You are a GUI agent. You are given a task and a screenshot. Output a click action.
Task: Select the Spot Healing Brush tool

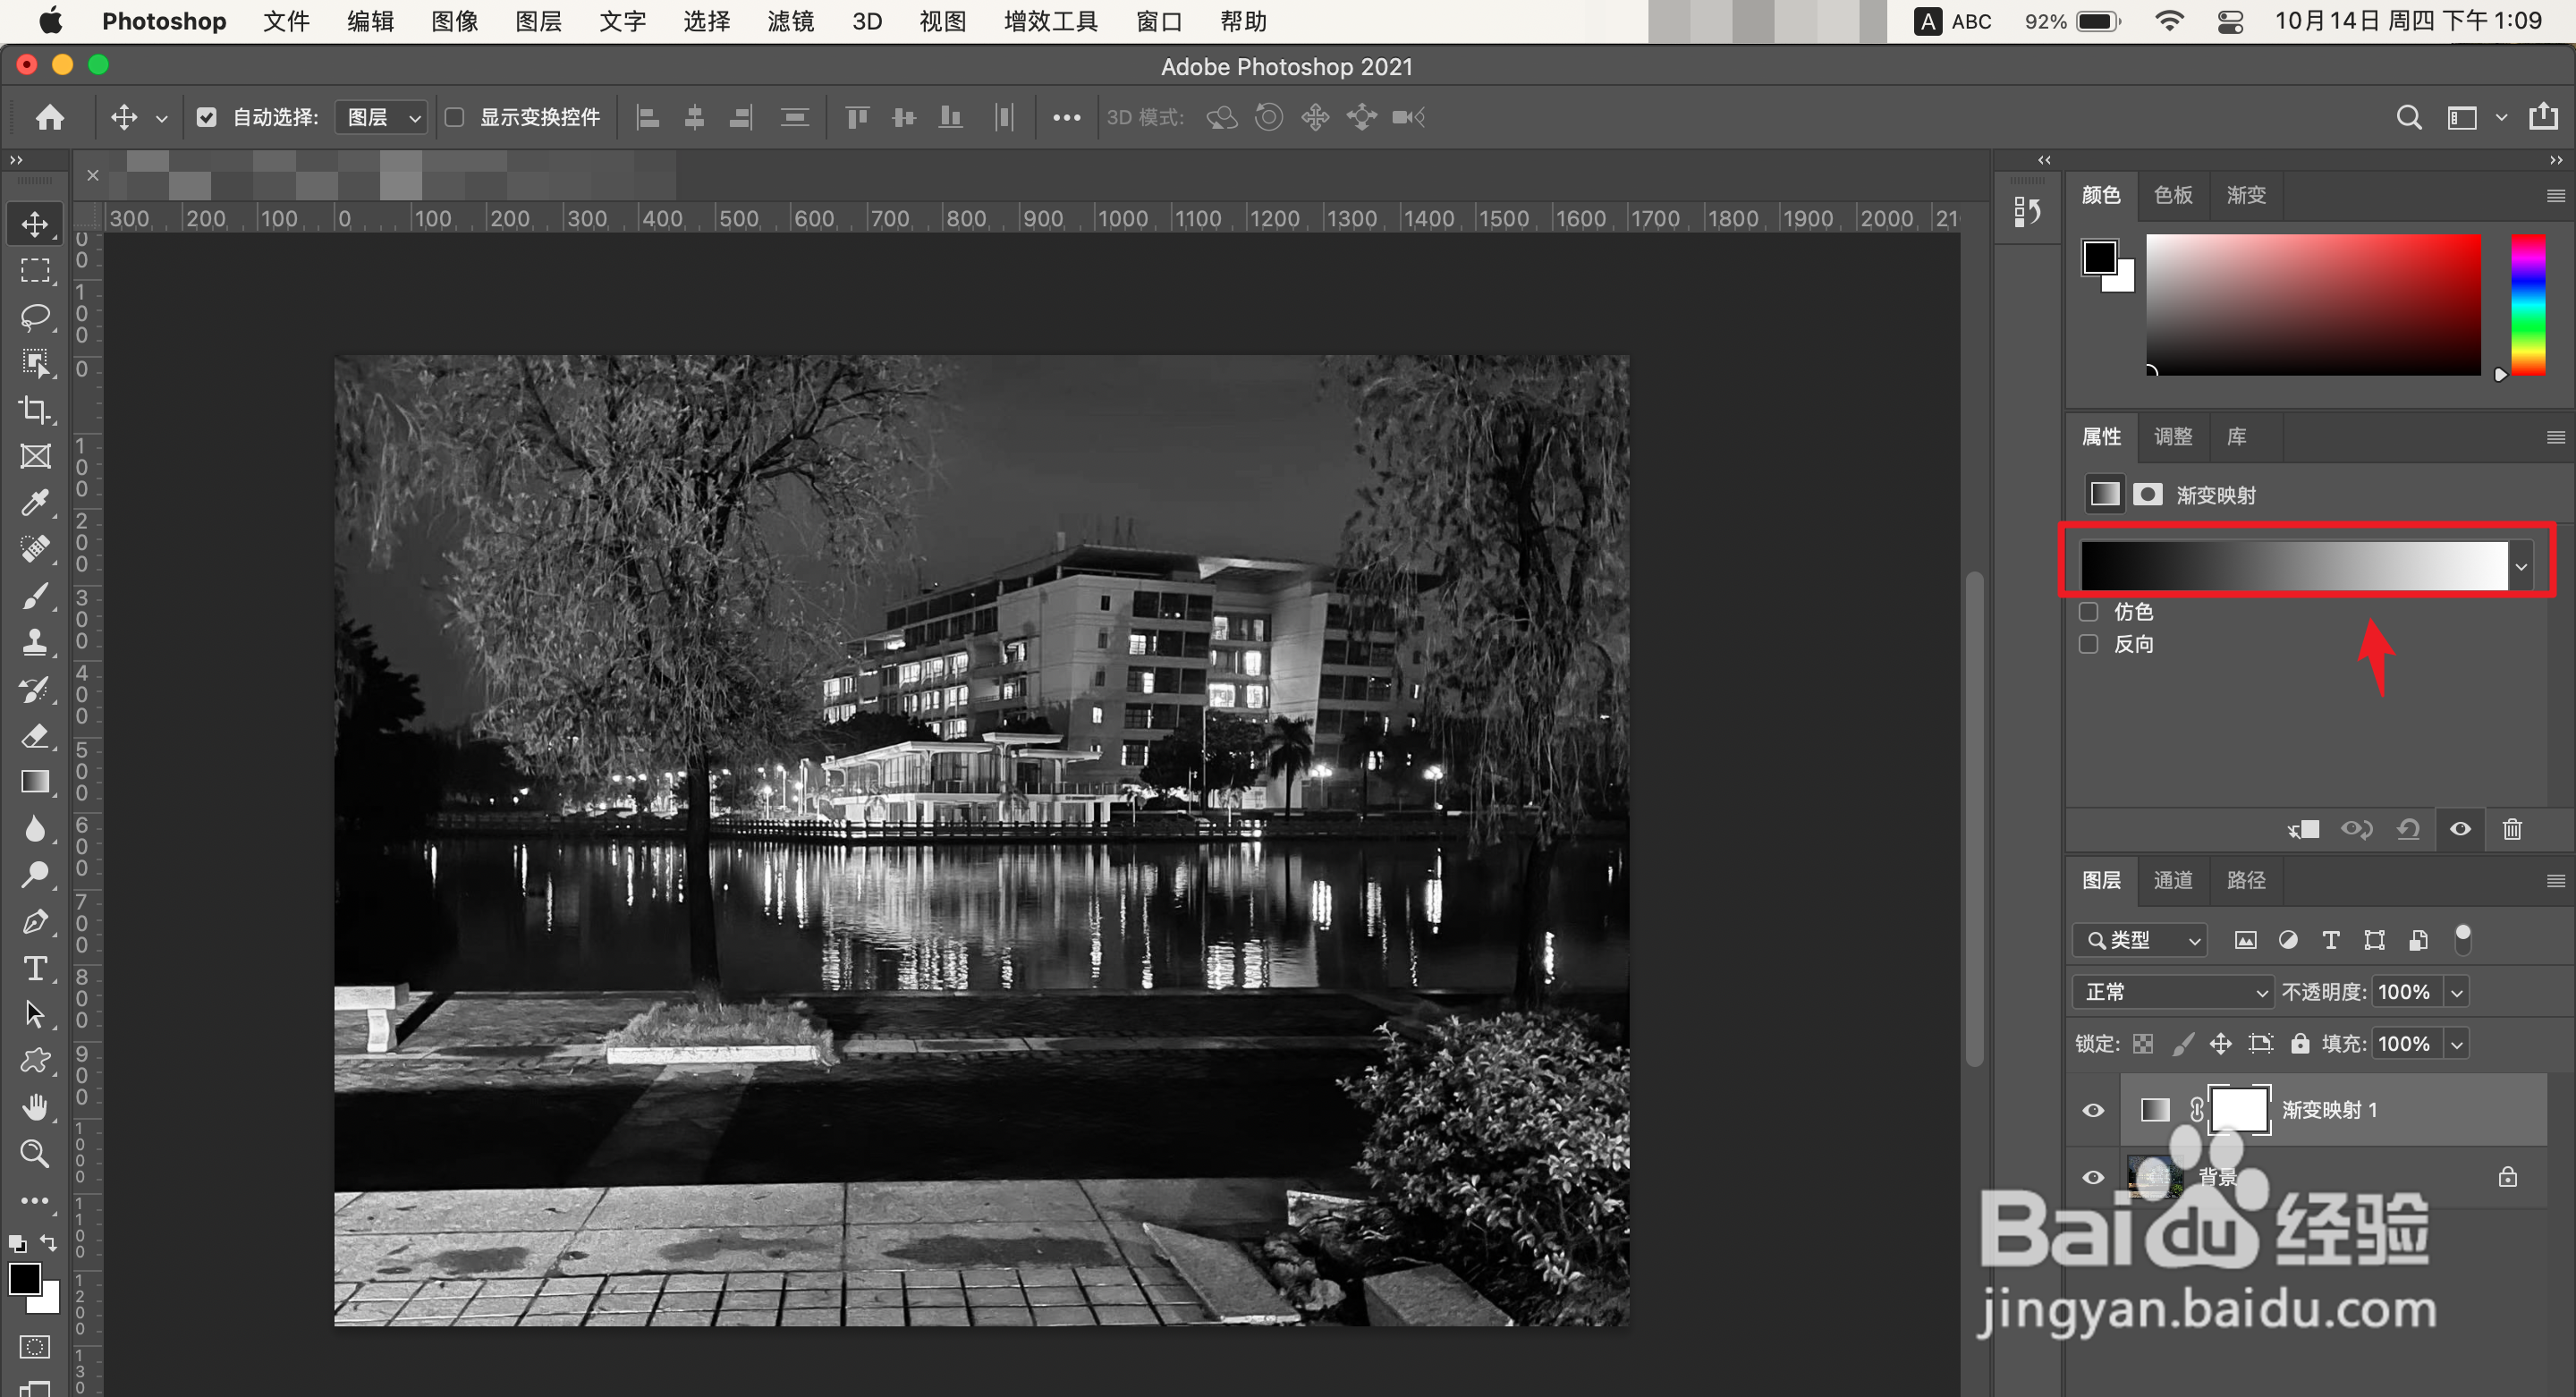click(x=35, y=549)
